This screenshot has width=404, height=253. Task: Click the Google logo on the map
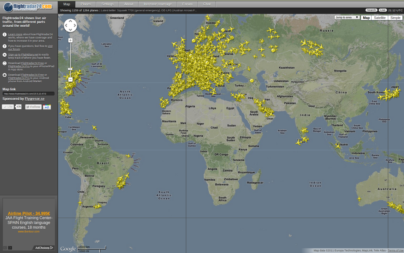(68, 249)
